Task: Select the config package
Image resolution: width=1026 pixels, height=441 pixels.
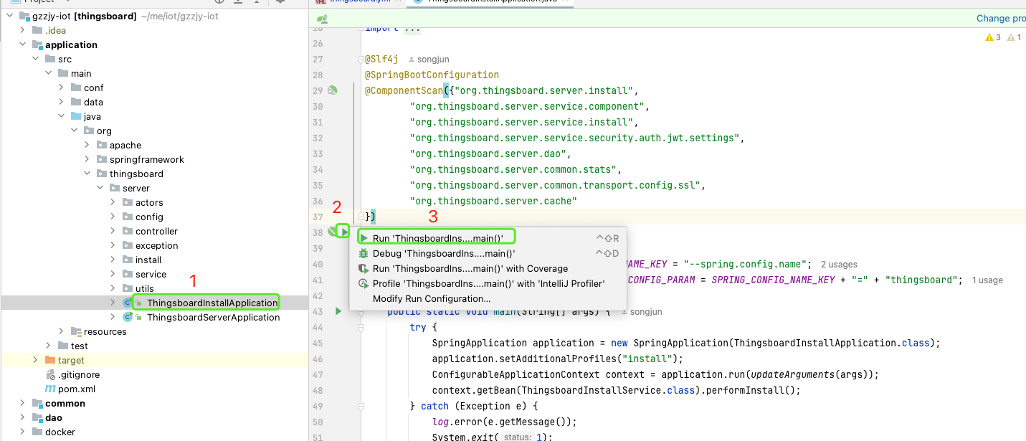Action: (149, 217)
